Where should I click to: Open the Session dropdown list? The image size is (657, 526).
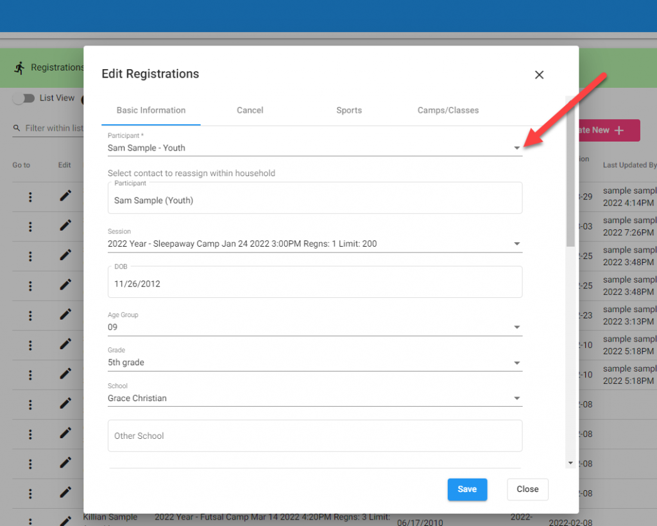(516, 244)
